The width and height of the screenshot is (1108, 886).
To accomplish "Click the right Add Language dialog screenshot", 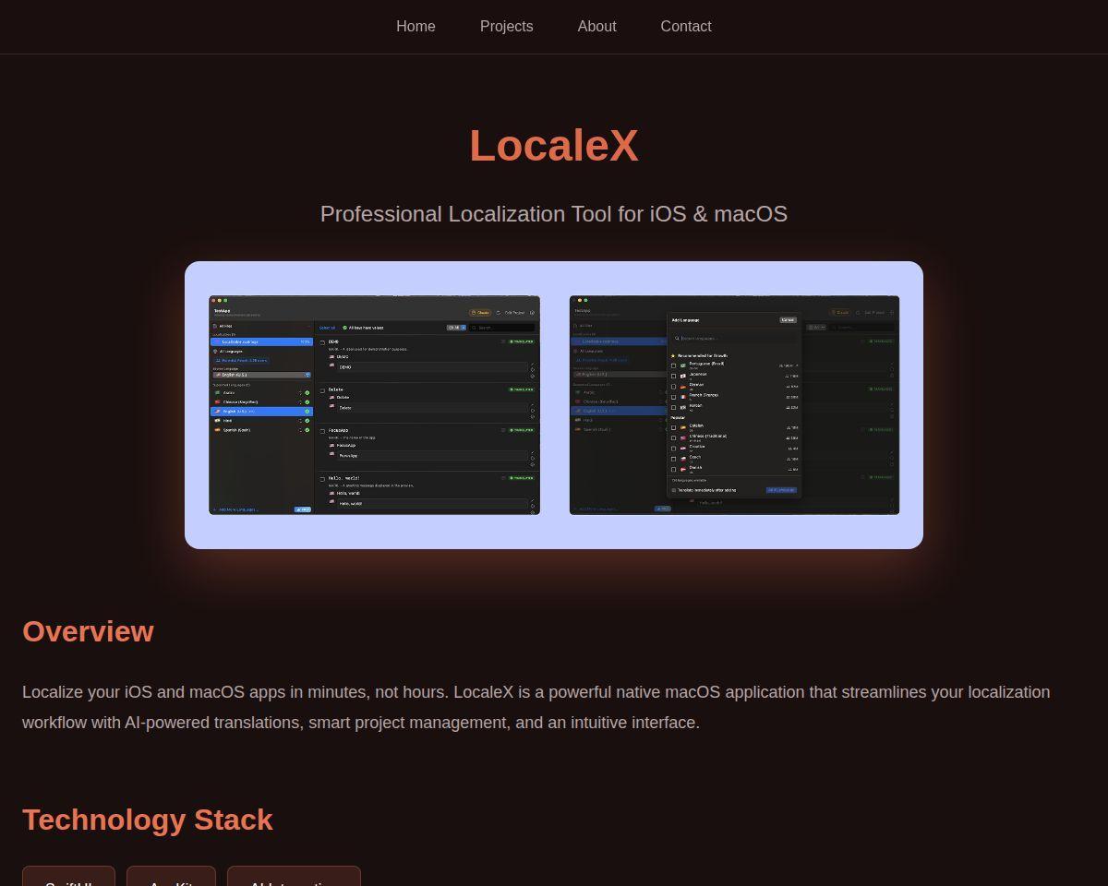I will [x=734, y=405].
